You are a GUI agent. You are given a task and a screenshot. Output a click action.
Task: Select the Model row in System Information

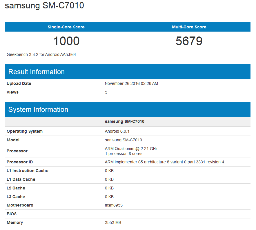pyautogui.click(x=13, y=140)
